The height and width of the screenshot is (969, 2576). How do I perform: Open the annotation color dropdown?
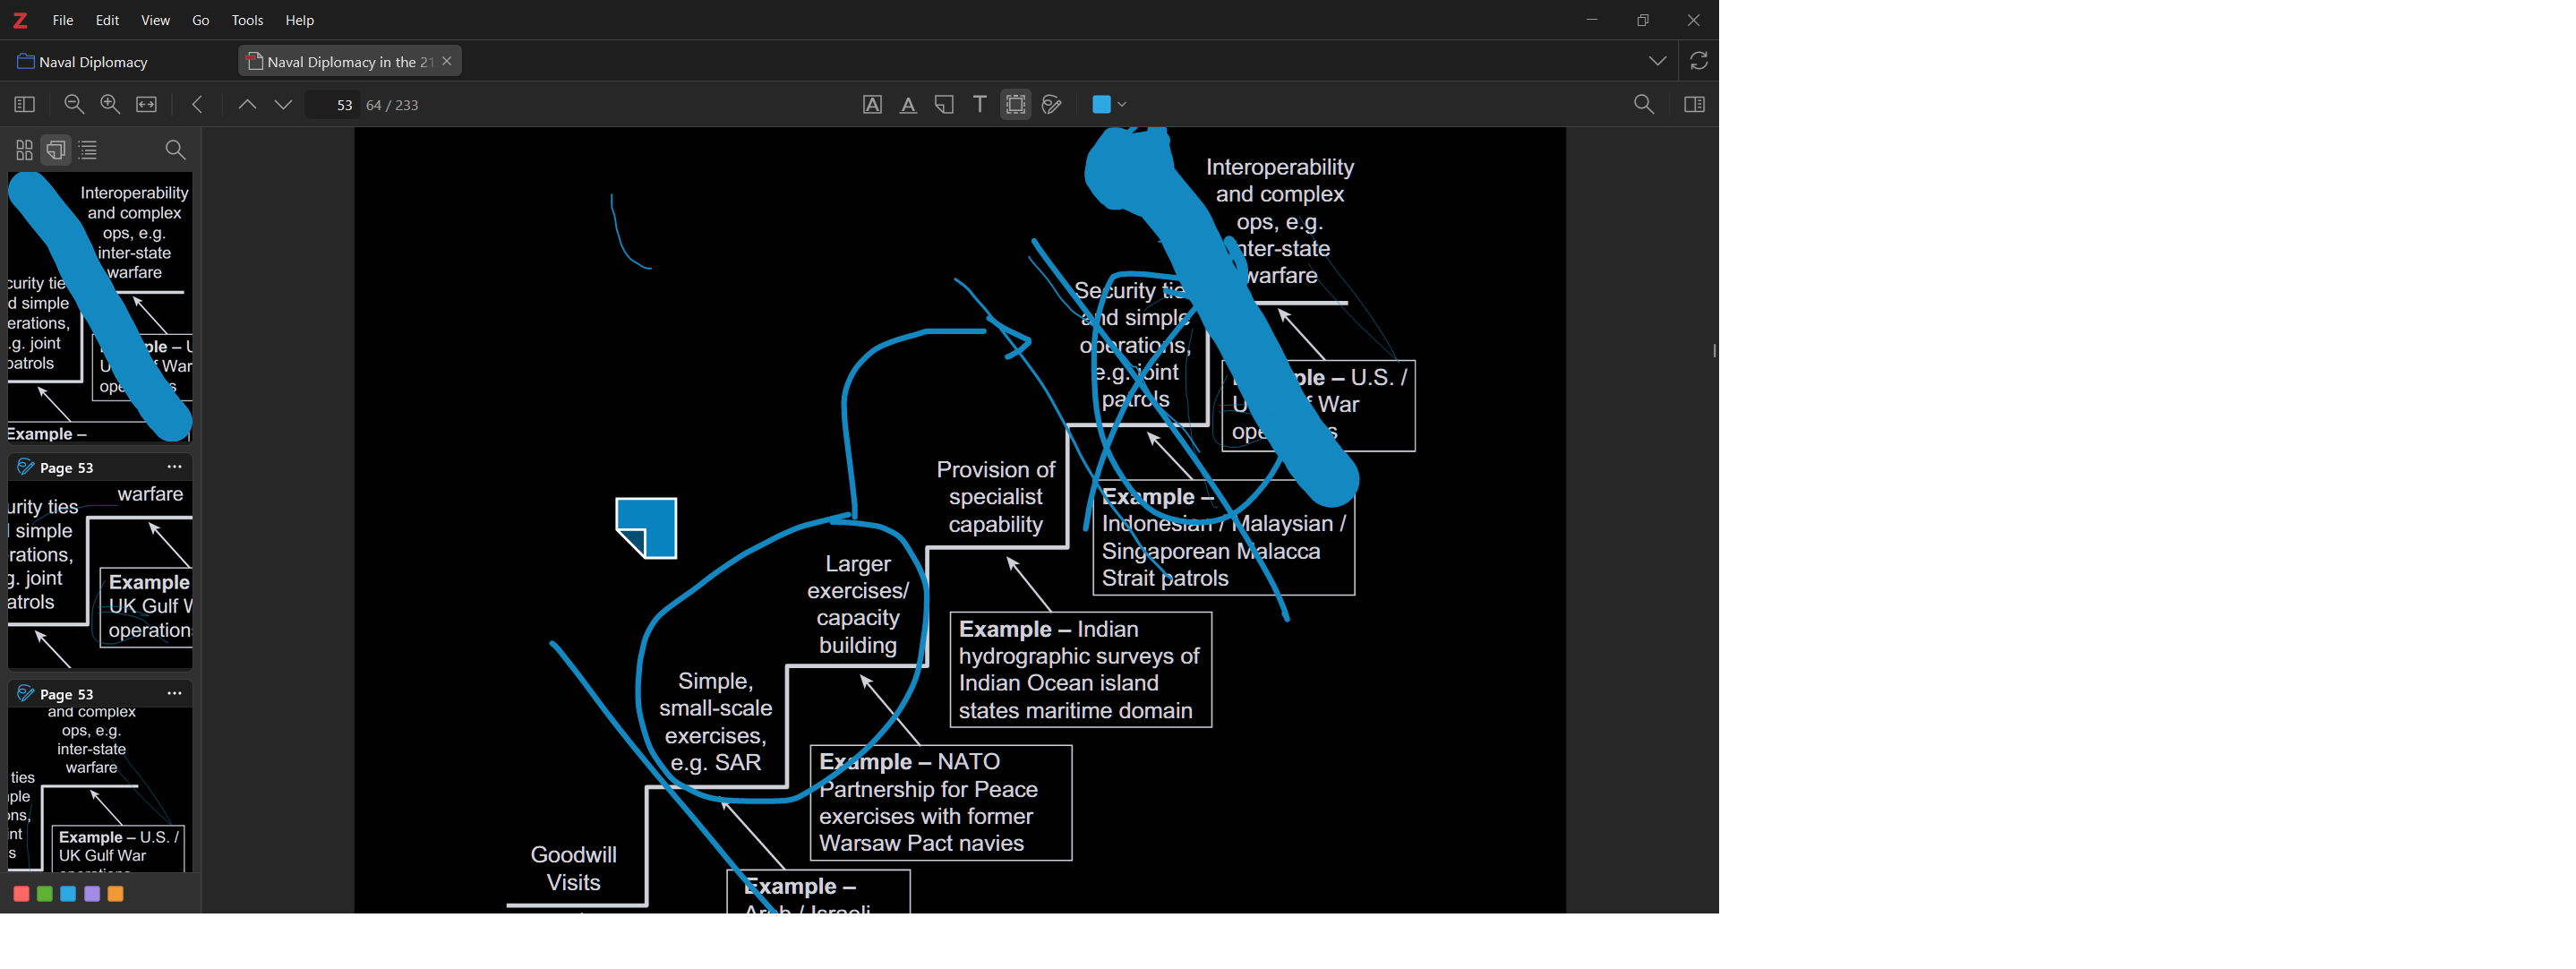pyautogui.click(x=1110, y=105)
